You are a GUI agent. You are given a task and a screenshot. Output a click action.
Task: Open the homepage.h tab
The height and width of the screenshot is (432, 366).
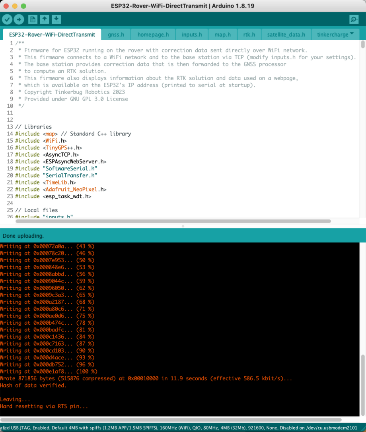(x=153, y=35)
